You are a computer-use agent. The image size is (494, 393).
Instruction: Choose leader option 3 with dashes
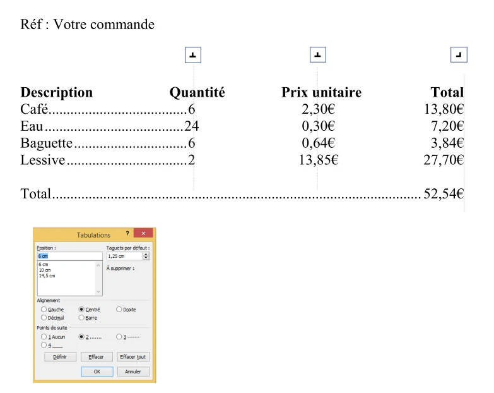[x=119, y=337]
